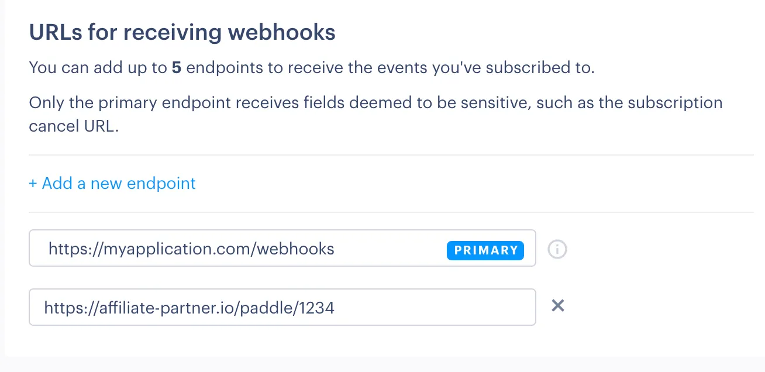Click the PRIMARY badge on the first endpoint
This screenshot has width=765, height=372.
tap(485, 250)
